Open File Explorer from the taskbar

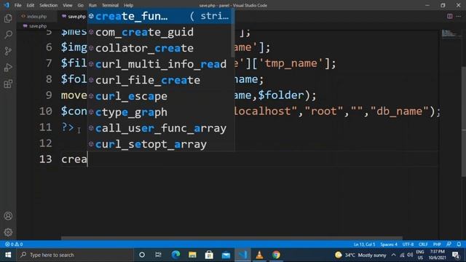click(x=192, y=255)
